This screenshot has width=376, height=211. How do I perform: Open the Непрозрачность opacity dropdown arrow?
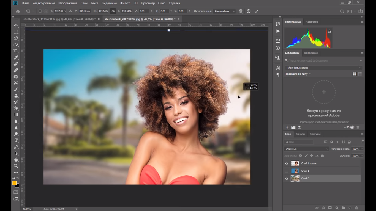(x=362, y=149)
